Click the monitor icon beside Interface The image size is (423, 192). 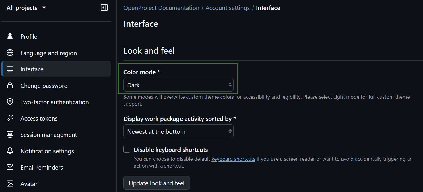pyautogui.click(x=10, y=69)
